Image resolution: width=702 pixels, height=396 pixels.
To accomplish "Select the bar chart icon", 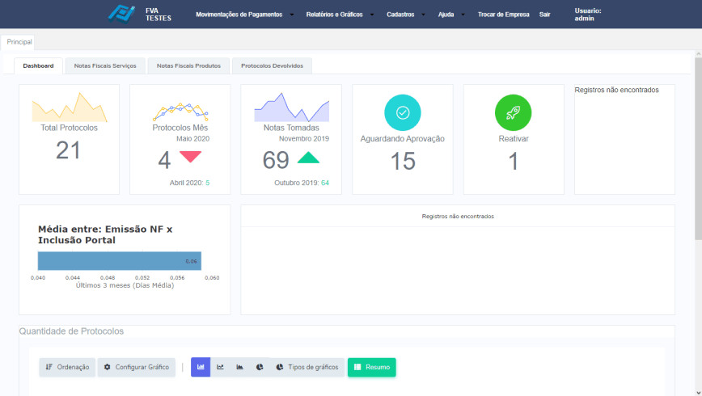I will (x=201, y=367).
